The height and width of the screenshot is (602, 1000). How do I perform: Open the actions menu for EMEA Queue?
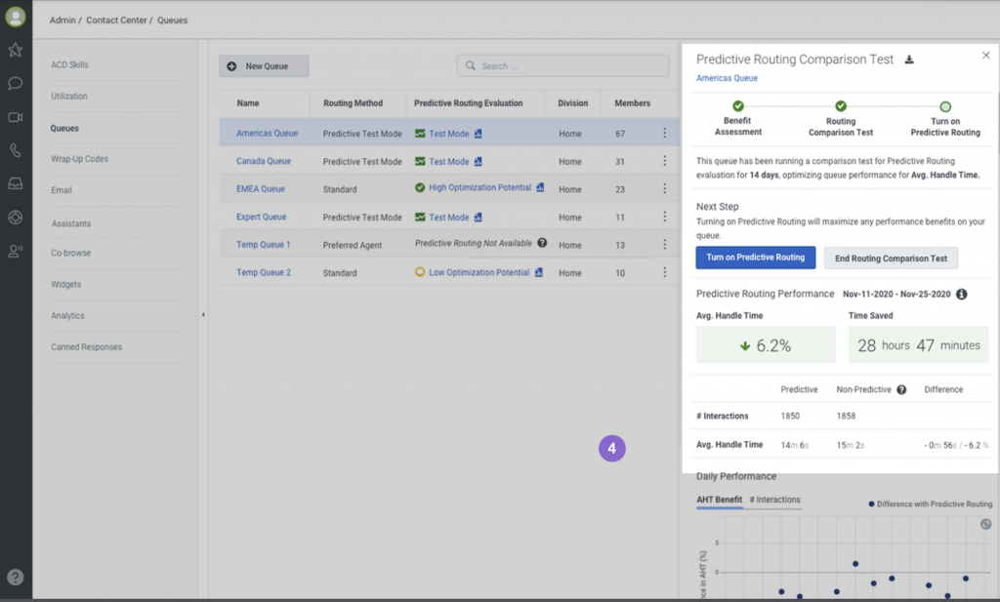[x=663, y=188]
